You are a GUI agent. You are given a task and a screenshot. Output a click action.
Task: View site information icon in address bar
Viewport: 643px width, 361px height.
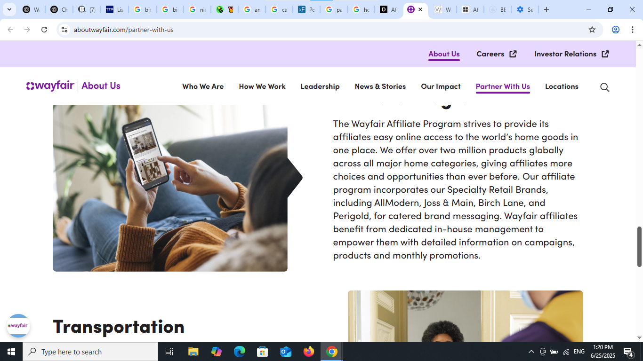pyautogui.click(x=64, y=30)
